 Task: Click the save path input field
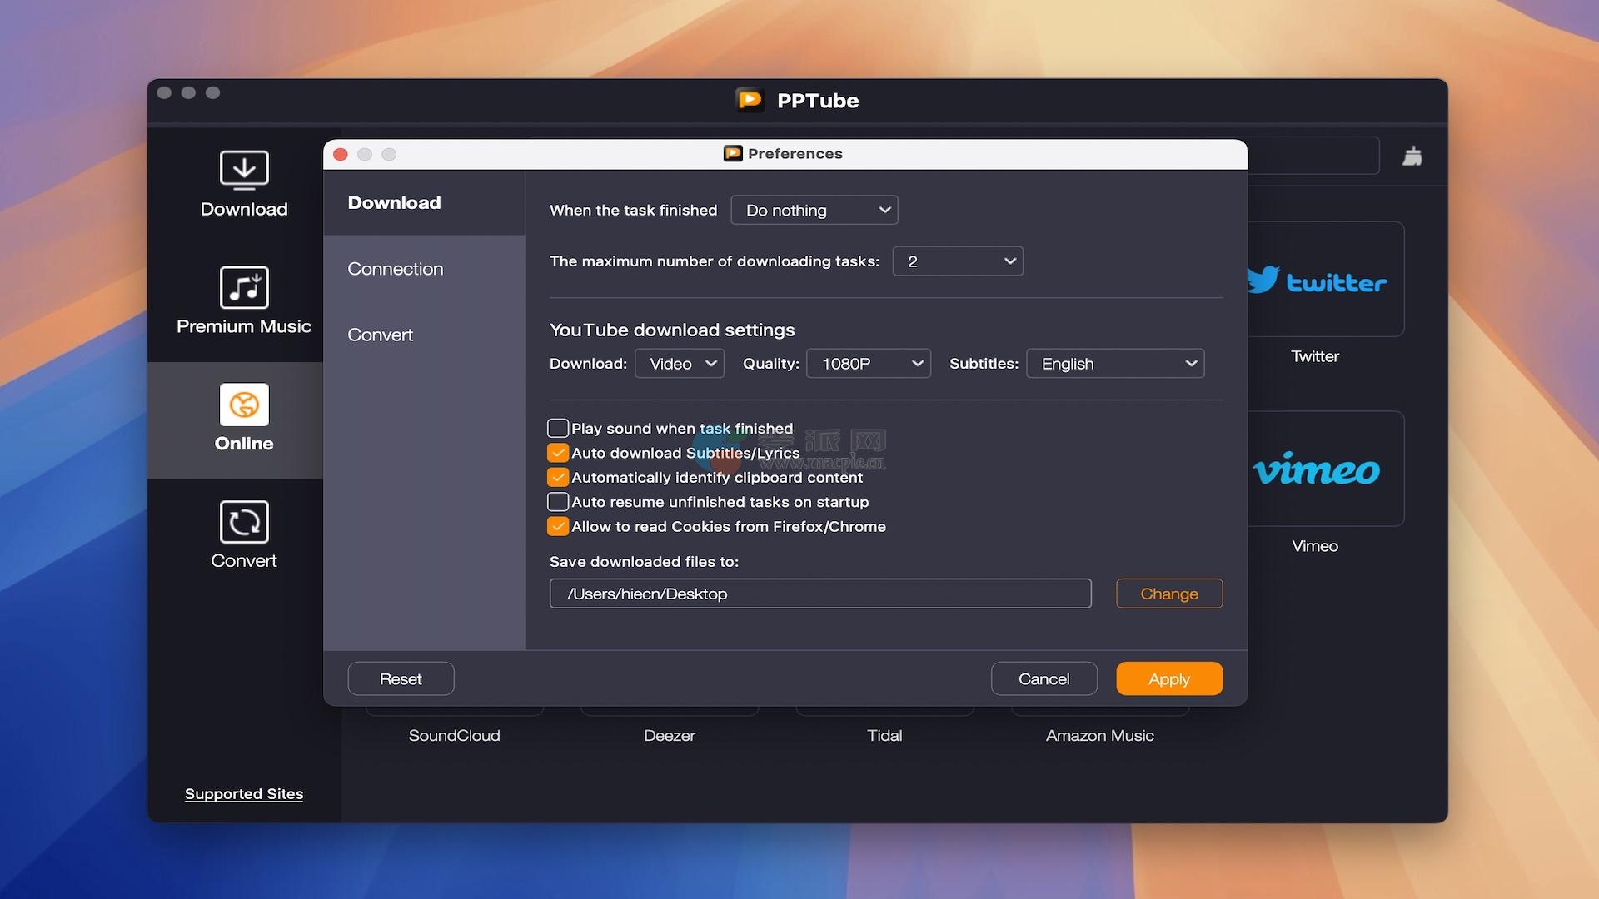(x=820, y=594)
